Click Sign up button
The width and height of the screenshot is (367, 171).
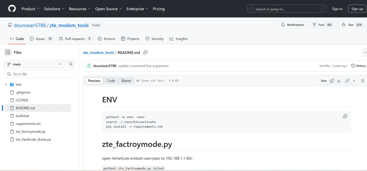coord(357,9)
